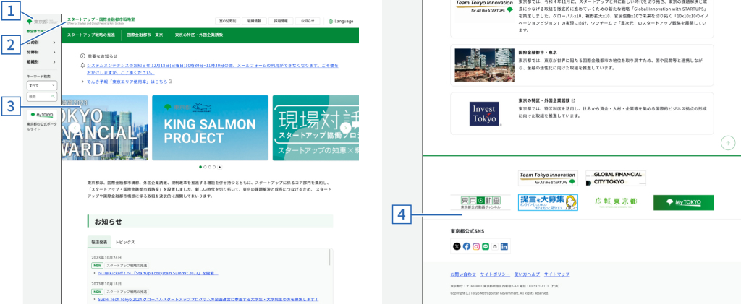This screenshot has height=304, width=741.
Task: Click the green MyTOKYO banner in footer
Action: [x=683, y=203]
